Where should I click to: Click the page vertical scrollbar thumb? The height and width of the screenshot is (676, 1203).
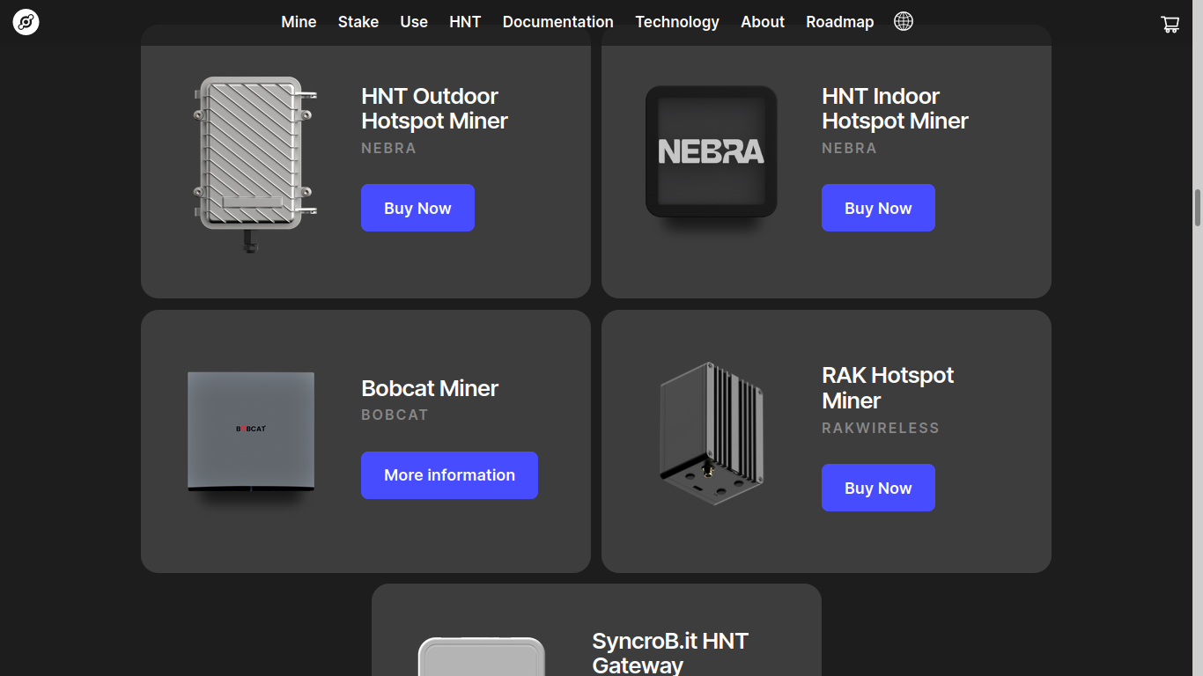coord(1197,208)
